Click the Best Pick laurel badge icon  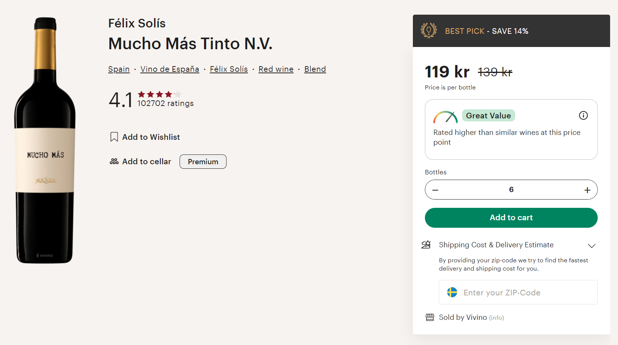tap(429, 31)
